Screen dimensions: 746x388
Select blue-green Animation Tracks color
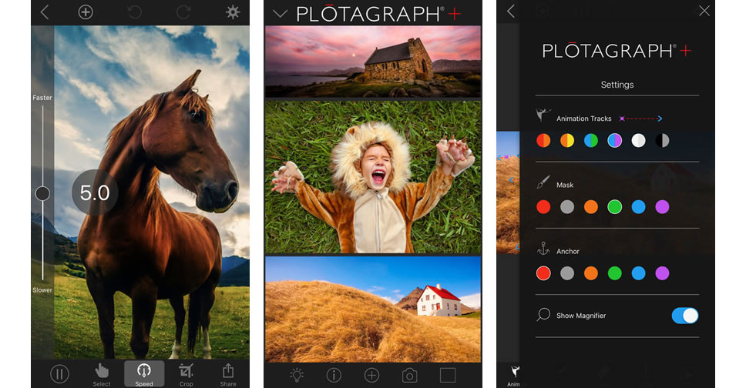coord(591,140)
